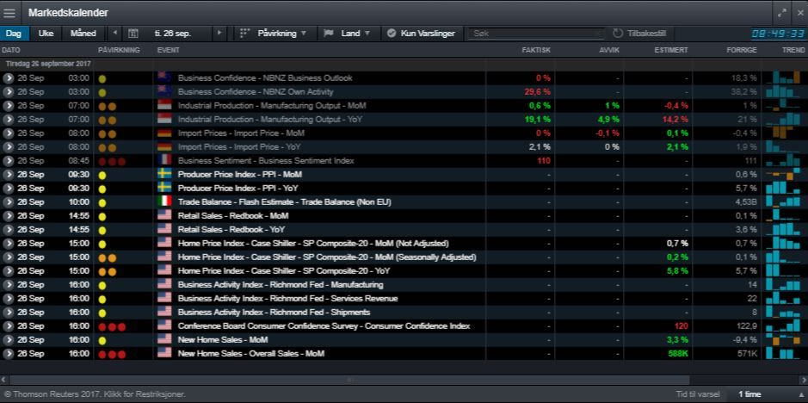Click New Zealand flag on Business Outlook row
The height and width of the screenshot is (403, 808).
(x=164, y=77)
